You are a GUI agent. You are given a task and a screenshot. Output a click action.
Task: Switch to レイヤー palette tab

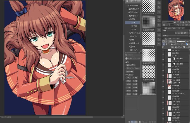170,39
